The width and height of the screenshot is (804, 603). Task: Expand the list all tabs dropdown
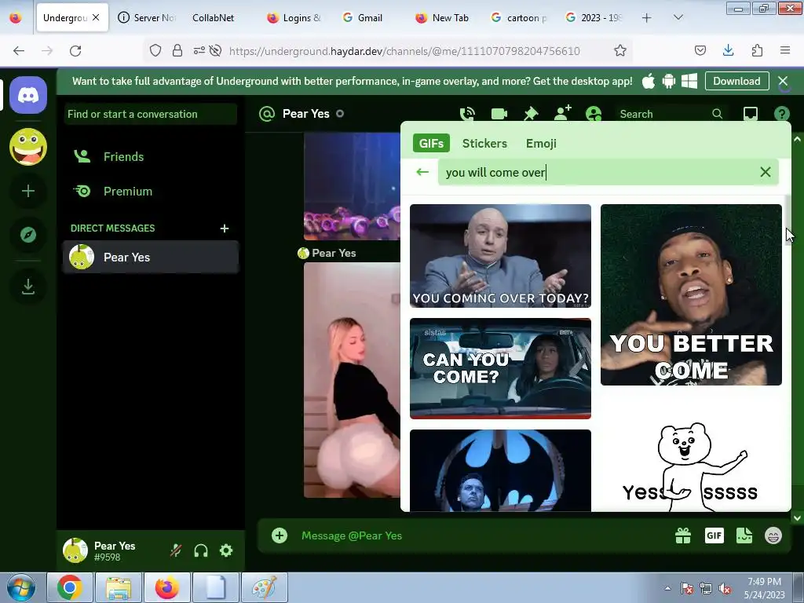coord(678,17)
